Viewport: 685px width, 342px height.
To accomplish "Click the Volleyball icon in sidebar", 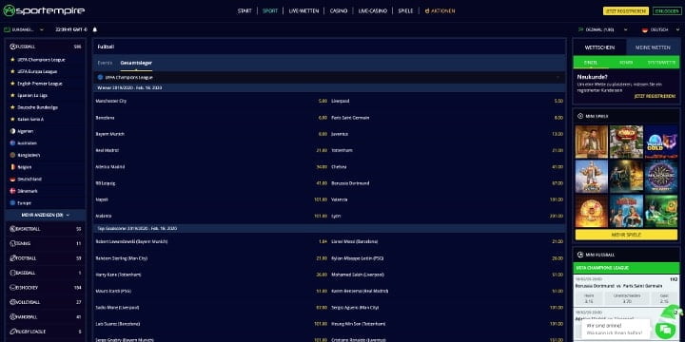I will tap(13, 302).
